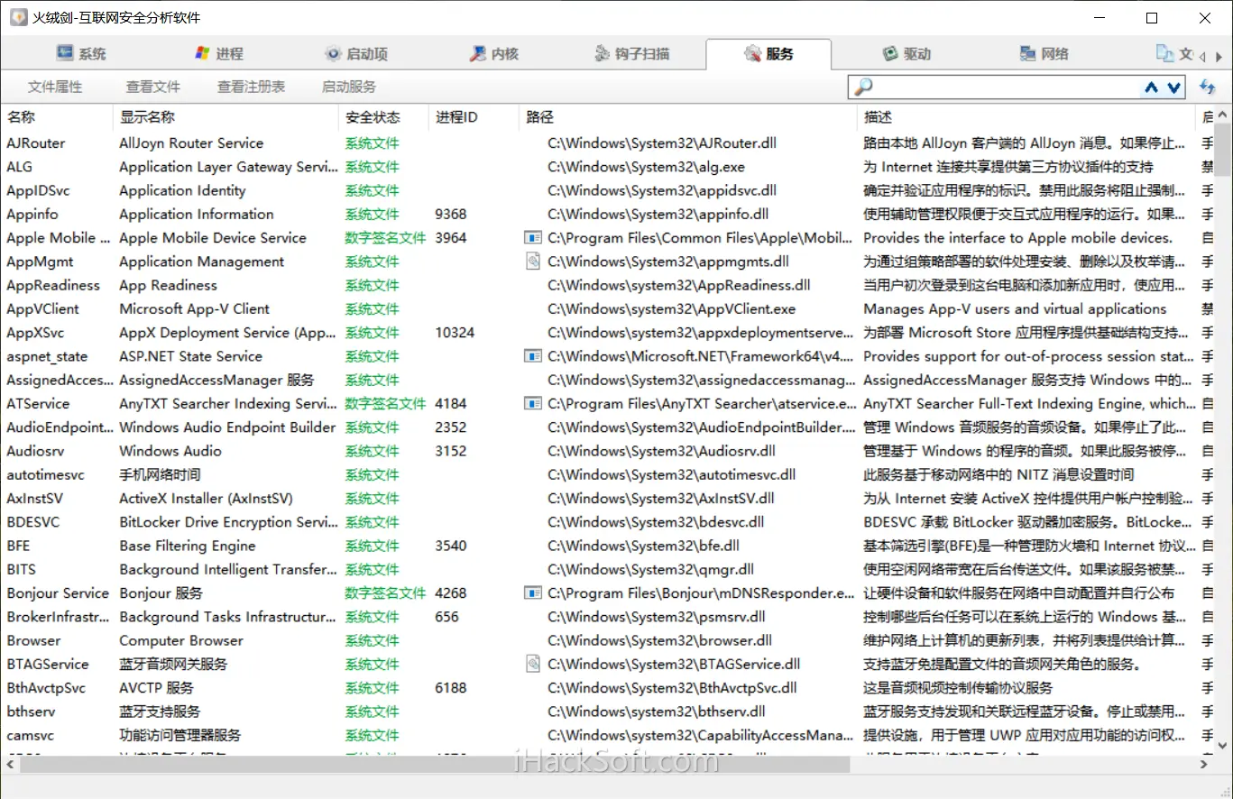This screenshot has height=799, width=1233.
Task: Click the vertical scrollbar's down arrow
Action: (x=1223, y=746)
